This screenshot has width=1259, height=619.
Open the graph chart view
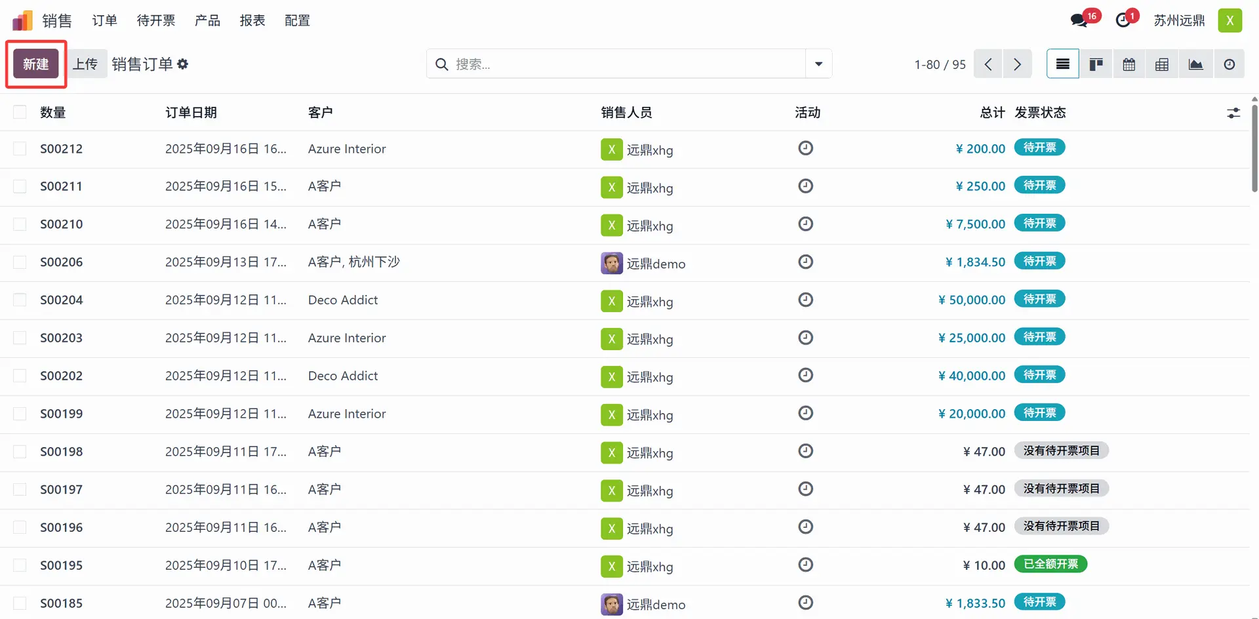1195,64
